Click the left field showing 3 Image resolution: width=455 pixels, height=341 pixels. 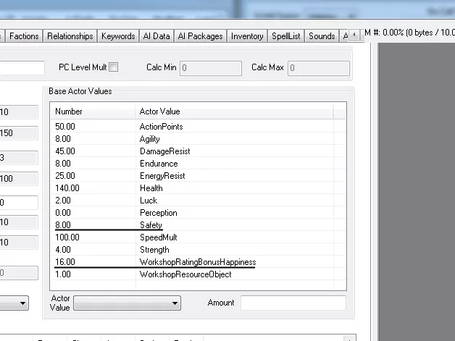[x=19, y=158]
